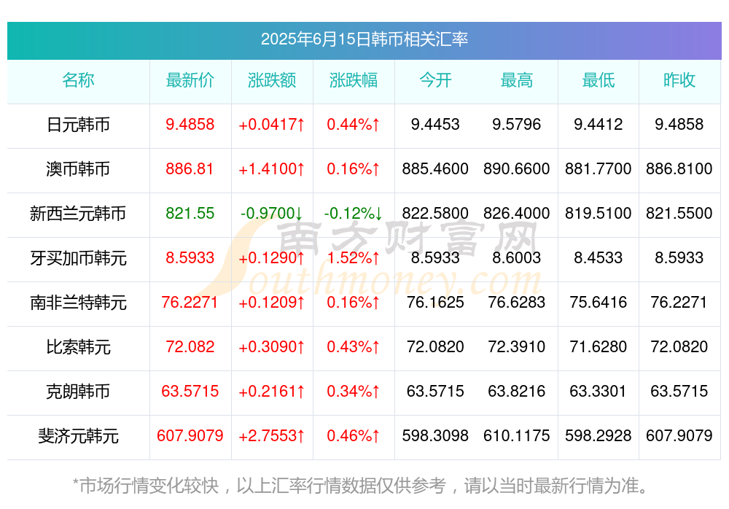Click the change amount +0.2161↑
The height and width of the screenshot is (509, 729).
coord(272,391)
